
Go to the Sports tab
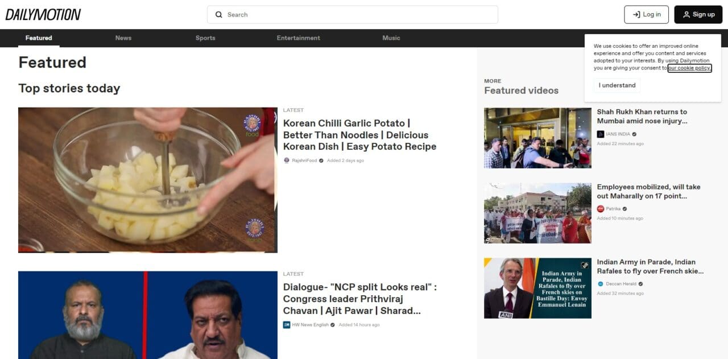coord(205,38)
